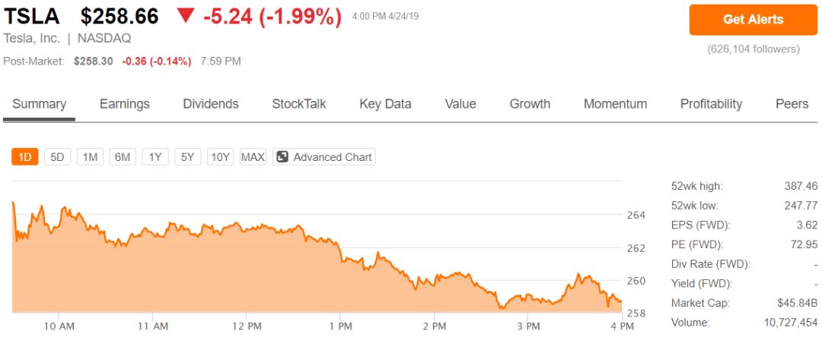Select the 10Y chart range
822x337 pixels.
point(220,157)
